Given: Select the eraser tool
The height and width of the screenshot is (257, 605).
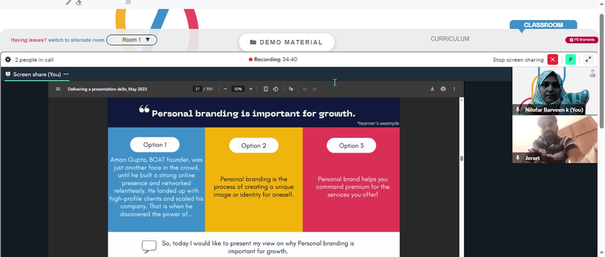Looking at the screenshot, I should click(x=79, y=2).
